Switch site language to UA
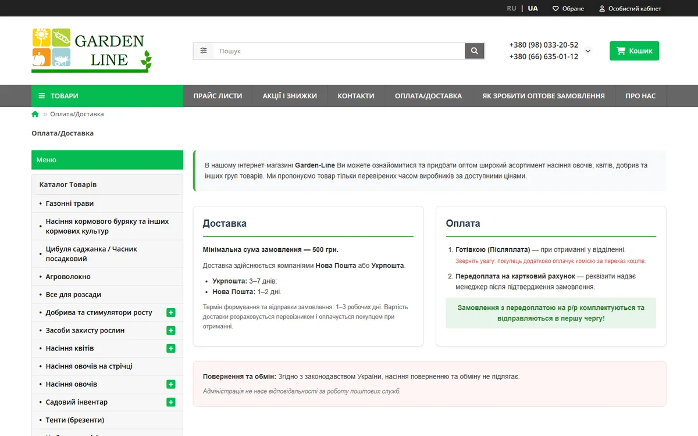This screenshot has height=436, width=698. [x=533, y=8]
